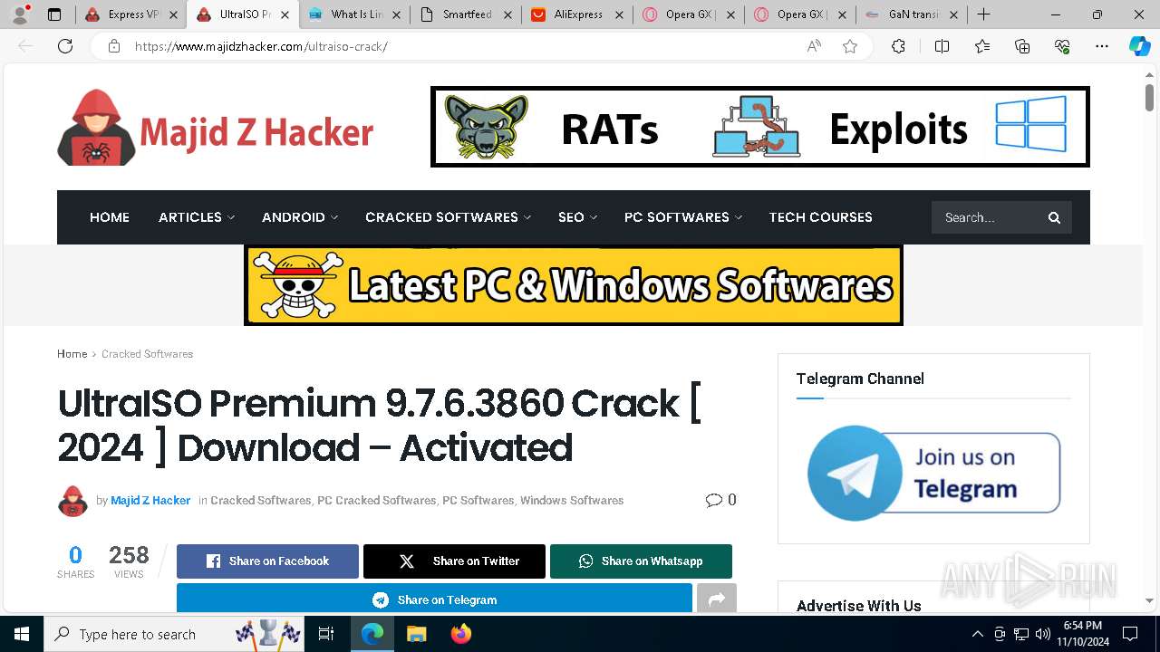Viewport: 1160px width, 652px height.
Task: Launch Firefox from the taskbar
Action: [460, 634]
